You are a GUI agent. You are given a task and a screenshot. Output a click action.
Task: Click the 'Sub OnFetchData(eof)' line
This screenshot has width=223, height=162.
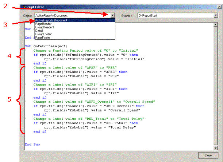(46, 46)
